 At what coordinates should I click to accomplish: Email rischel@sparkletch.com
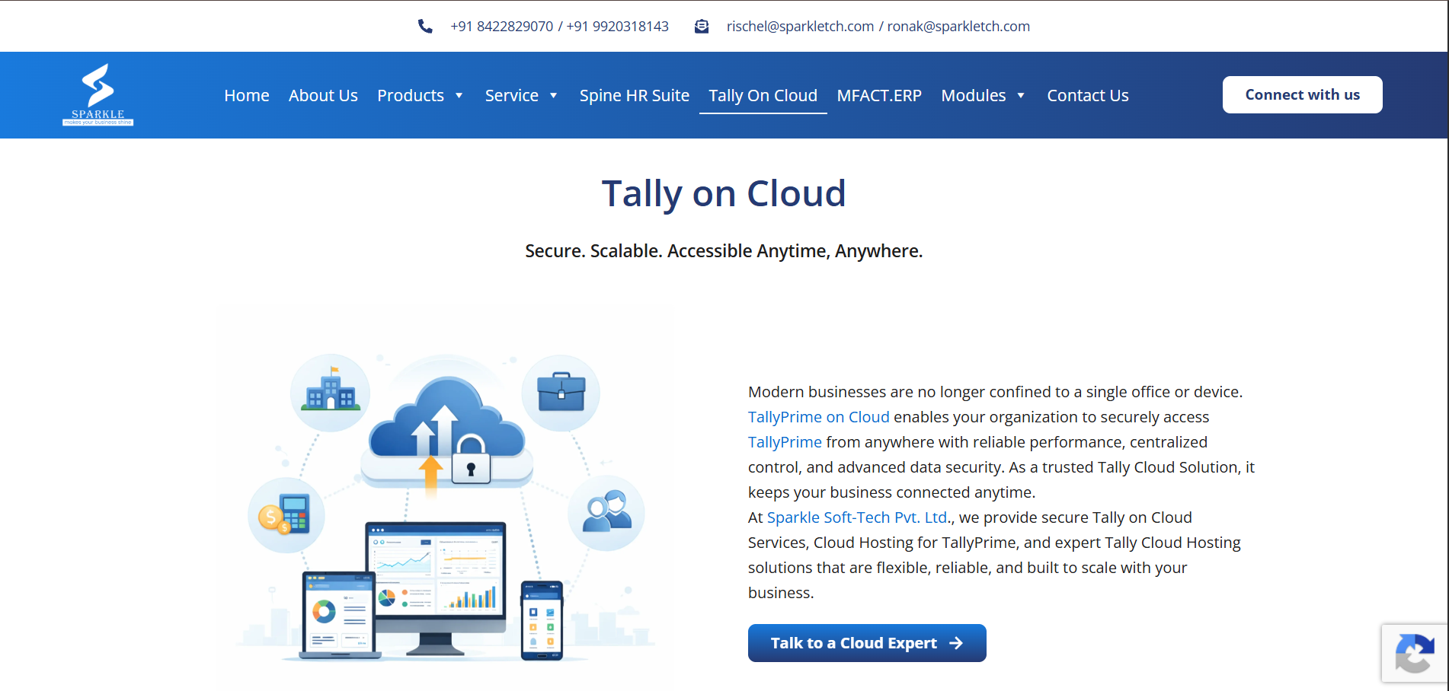tap(801, 27)
